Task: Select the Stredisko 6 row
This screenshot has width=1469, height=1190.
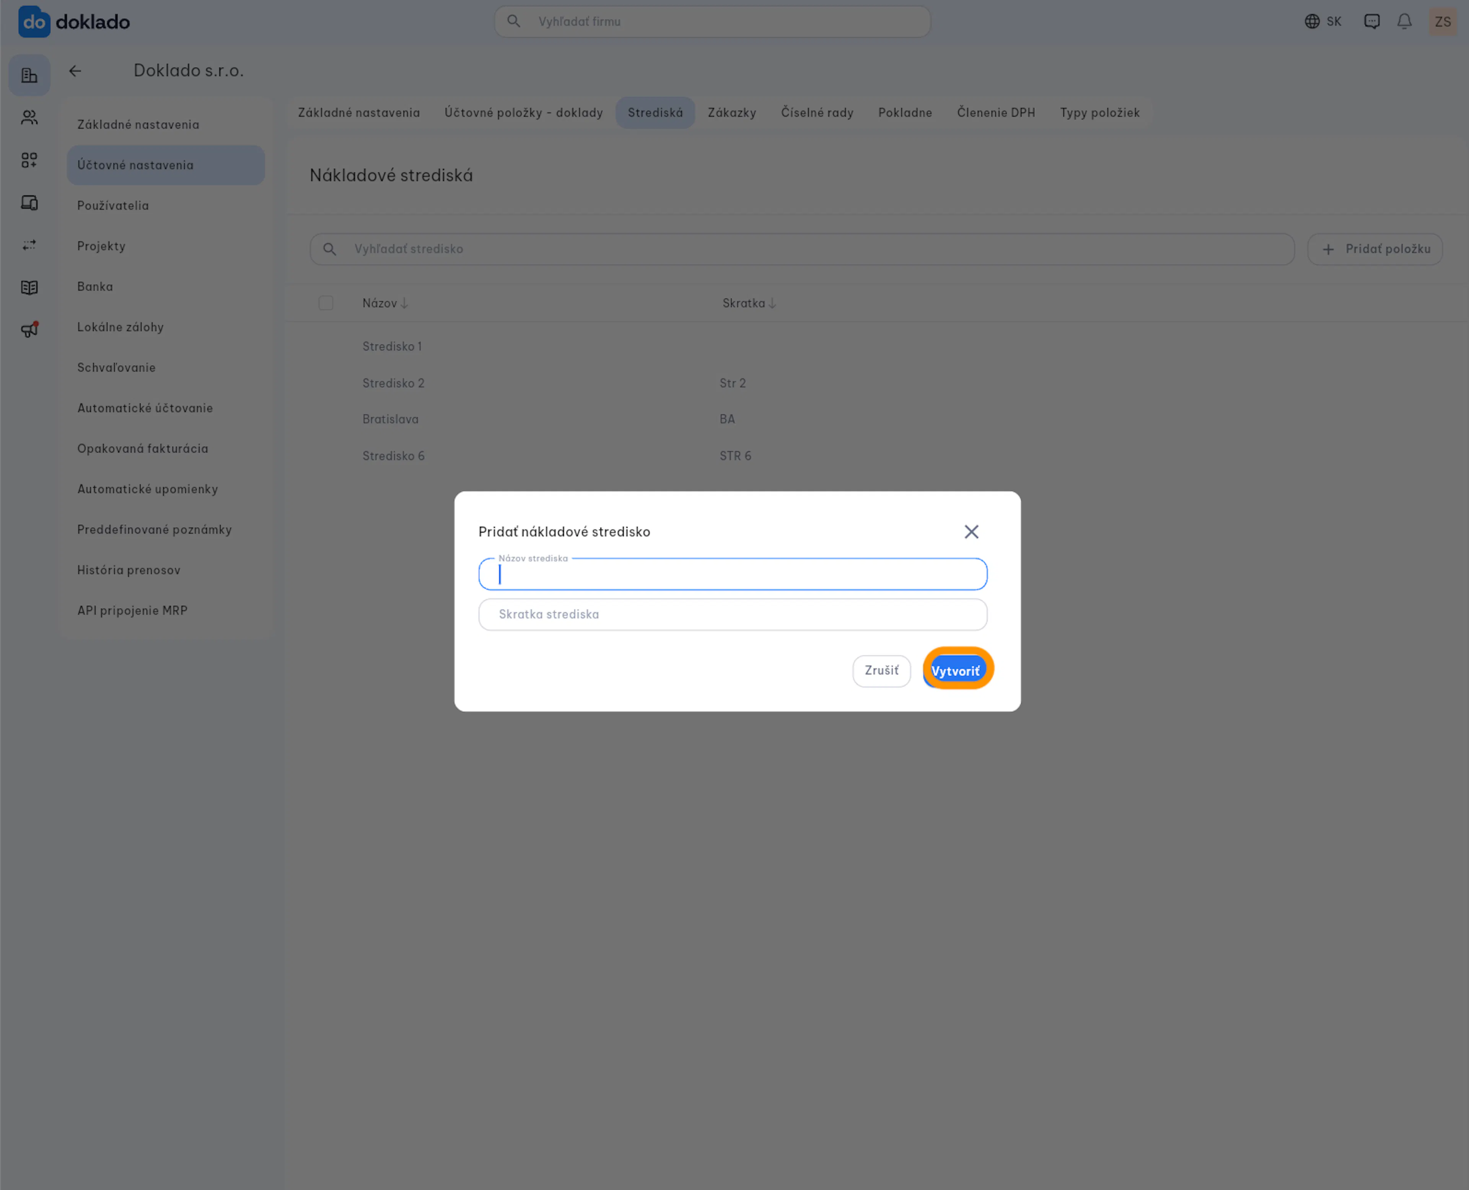Action: 878,456
